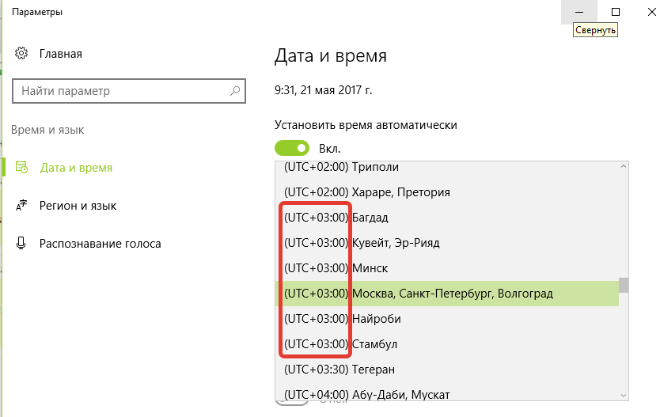Click the time zone list scrollbar thumb
660x417 pixels.
pyautogui.click(x=624, y=285)
